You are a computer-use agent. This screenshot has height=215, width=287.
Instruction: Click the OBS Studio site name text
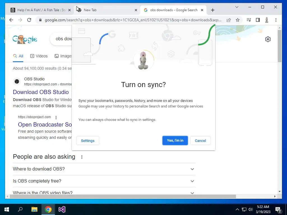(34, 79)
